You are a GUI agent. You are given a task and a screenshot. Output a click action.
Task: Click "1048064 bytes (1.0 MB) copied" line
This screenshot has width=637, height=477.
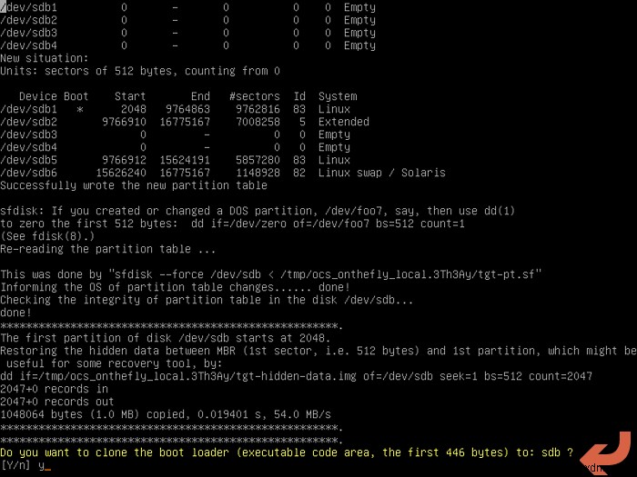tap(166, 414)
